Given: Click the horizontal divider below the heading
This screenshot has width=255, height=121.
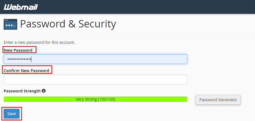Looking at the screenshot, I should click(x=129, y=34).
